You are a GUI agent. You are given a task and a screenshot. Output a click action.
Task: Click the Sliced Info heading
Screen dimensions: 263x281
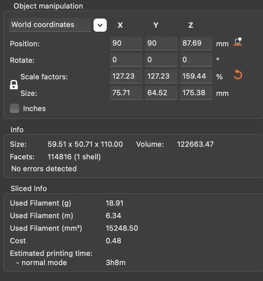[29, 189]
